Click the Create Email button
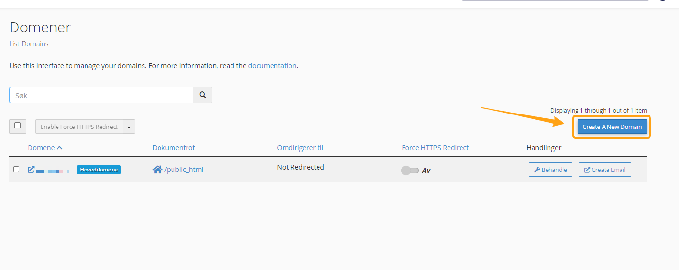This screenshot has width=679, height=270. coord(605,170)
